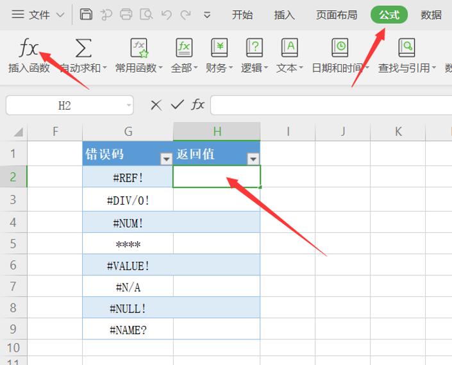The height and width of the screenshot is (365, 452).
Task: Open the 返回值 column filter dropdown
Action: tap(253, 159)
